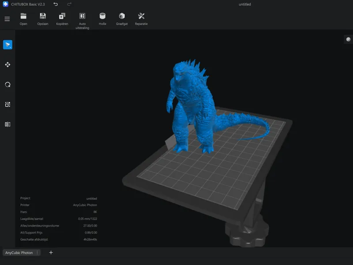Click the Geschatte afdruktijd label

coord(34,239)
